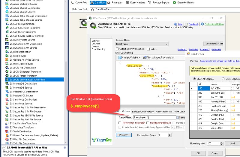Viewport: 240px width, 157px height.
Task: Select the row with id 100 in preview
Action: (x=204, y=89)
